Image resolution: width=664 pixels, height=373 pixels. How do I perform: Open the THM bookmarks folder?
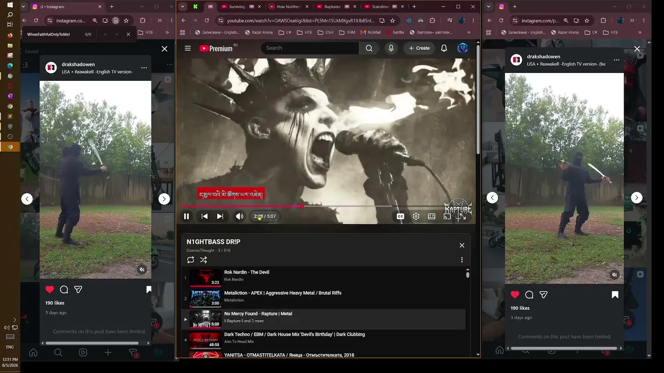[347, 32]
